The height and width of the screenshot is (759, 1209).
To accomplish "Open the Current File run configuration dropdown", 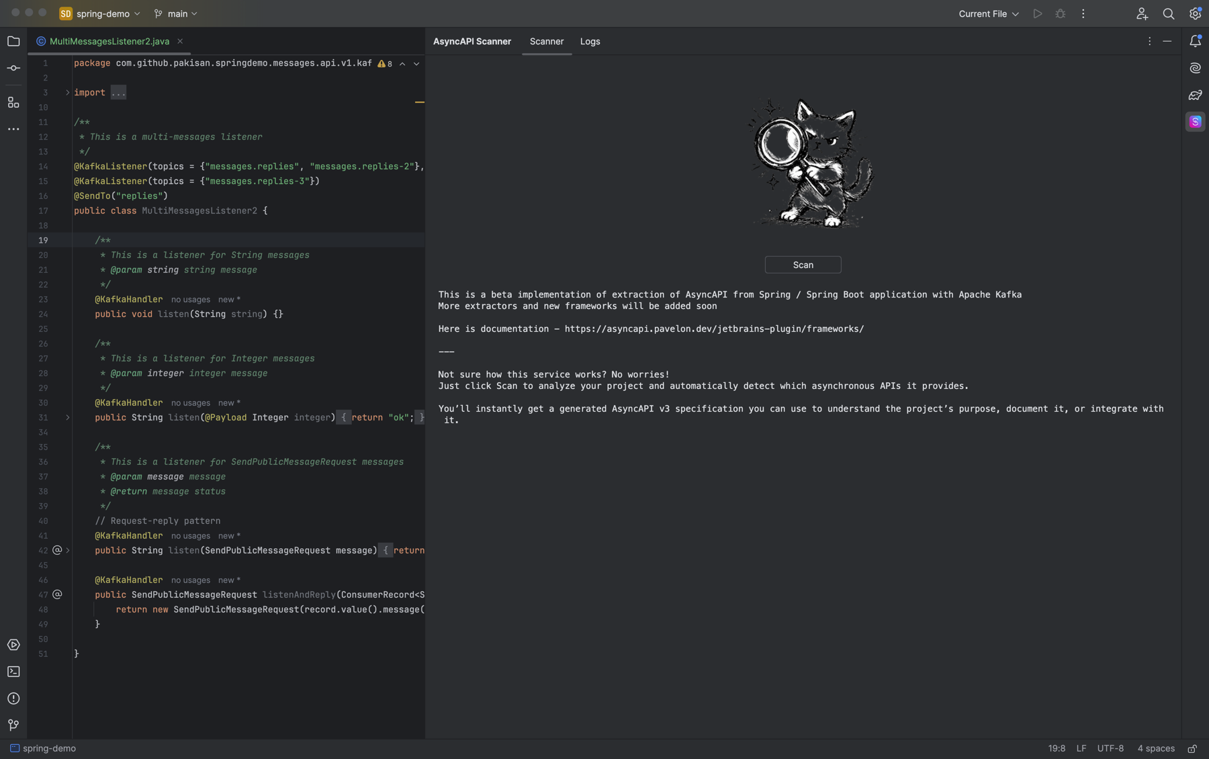I will tap(987, 13).
